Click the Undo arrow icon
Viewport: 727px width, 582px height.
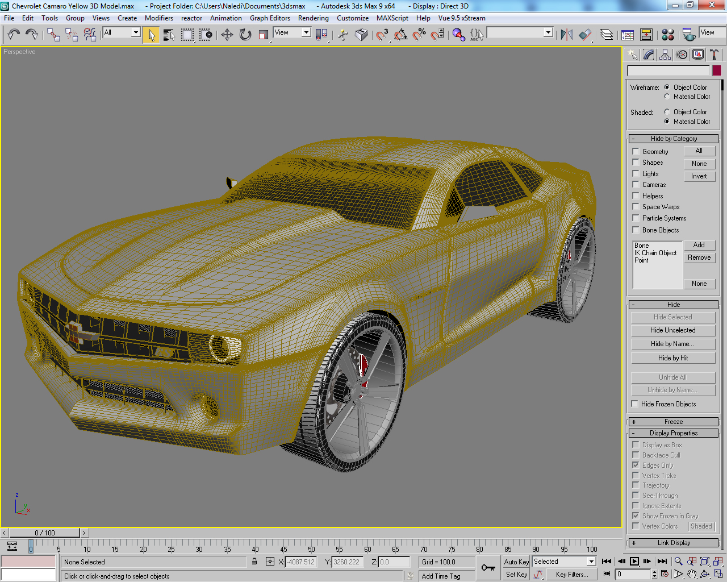pos(14,35)
